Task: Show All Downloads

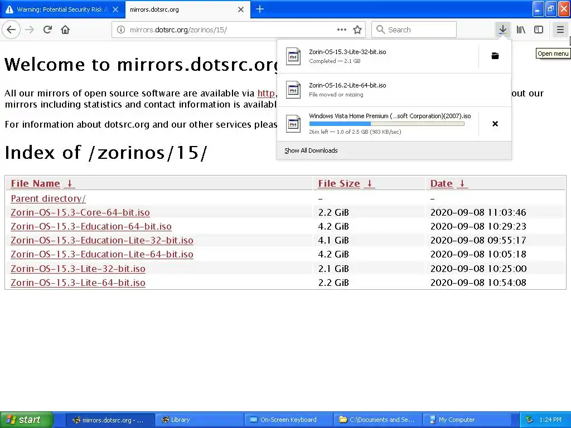Action: coord(311,150)
